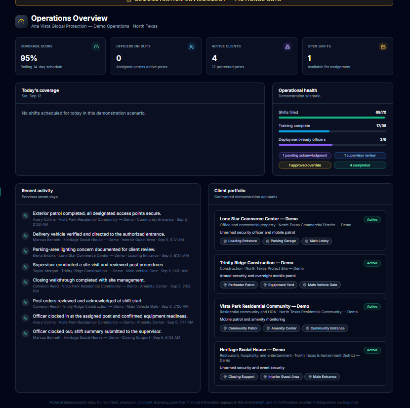The width and height of the screenshot is (410, 408).
Task: Click the No shifts scheduled for today message
Action: pos(83,113)
